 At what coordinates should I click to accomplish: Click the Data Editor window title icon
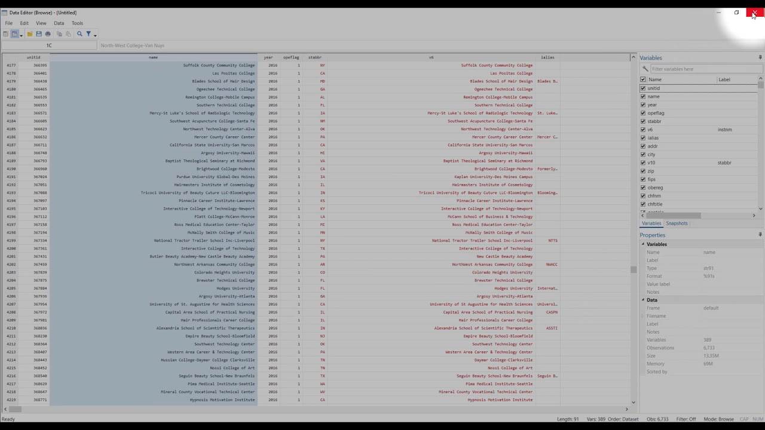[4, 13]
